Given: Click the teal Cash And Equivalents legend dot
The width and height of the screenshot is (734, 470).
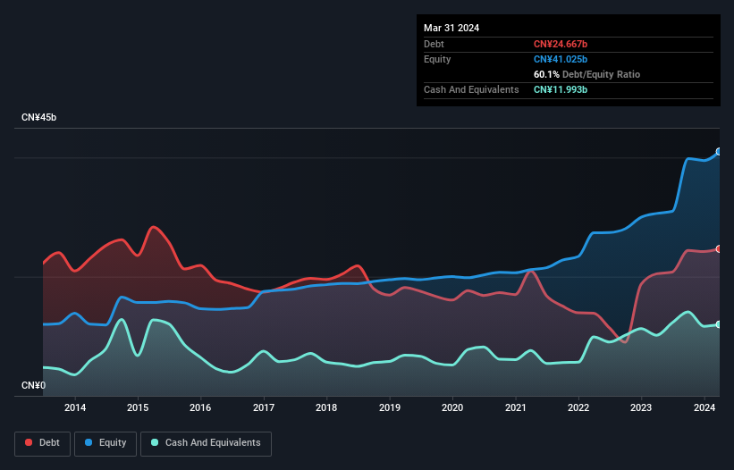Looking at the screenshot, I should coord(155,442).
